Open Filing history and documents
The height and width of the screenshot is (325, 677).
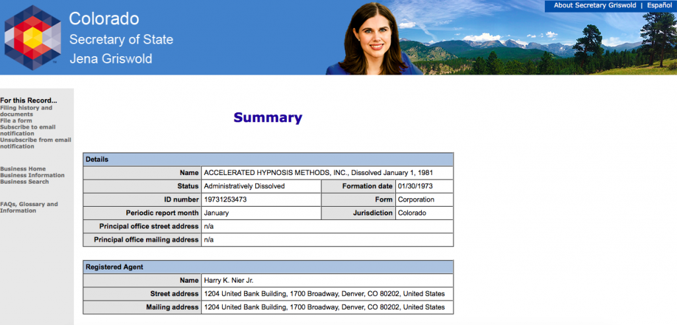point(26,111)
